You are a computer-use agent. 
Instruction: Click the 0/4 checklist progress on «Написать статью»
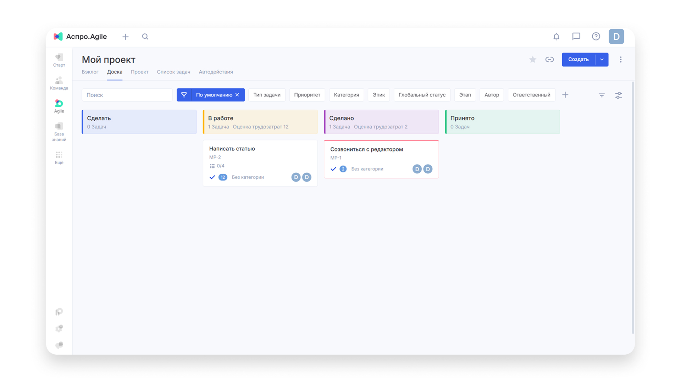(x=217, y=166)
